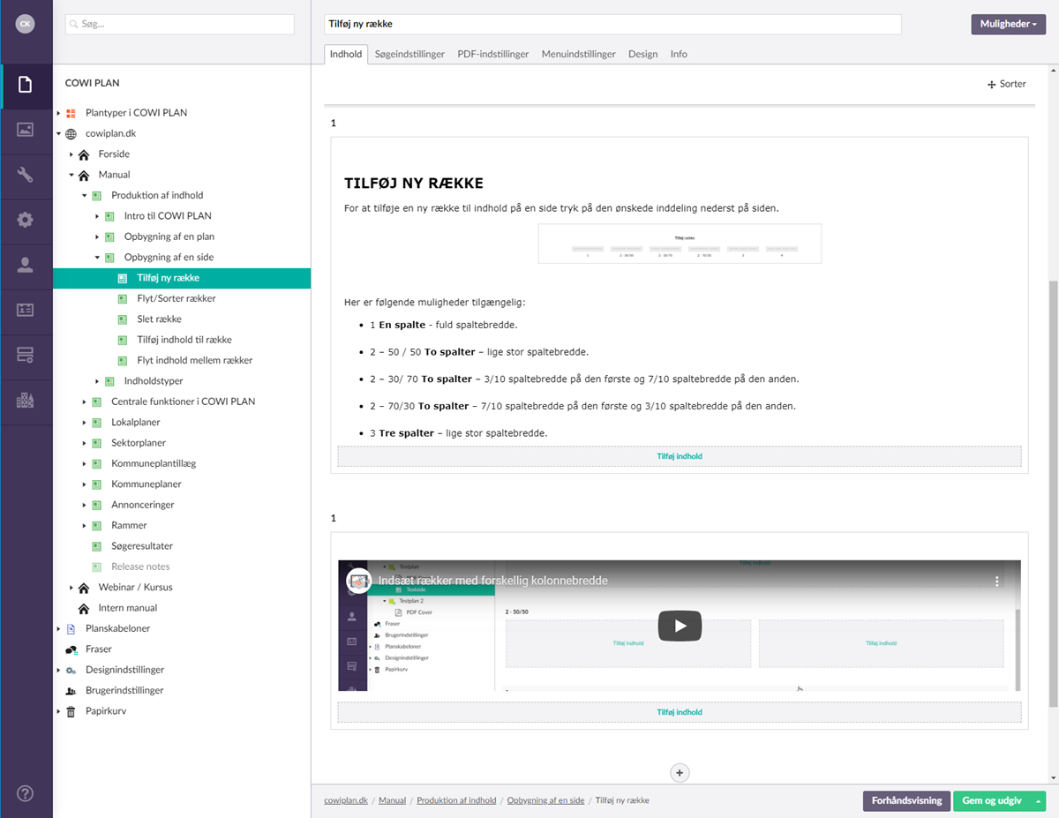The image size is (1059, 818).
Task: Play the embedded YouTube video
Action: [x=679, y=626]
